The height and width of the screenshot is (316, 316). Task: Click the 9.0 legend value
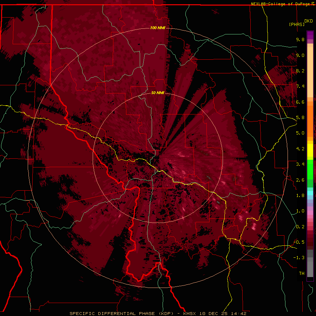click(300, 55)
